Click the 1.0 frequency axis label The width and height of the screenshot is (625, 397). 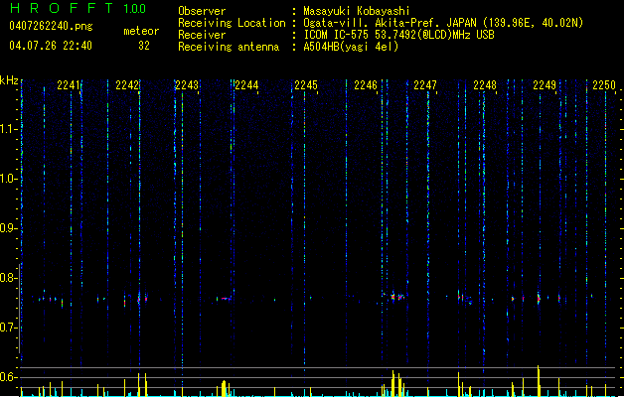(8, 179)
